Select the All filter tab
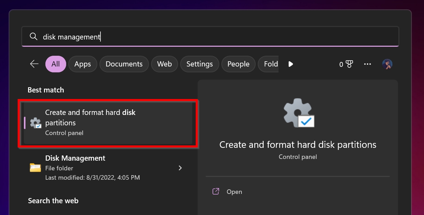This screenshot has width=424, height=215. [55, 64]
